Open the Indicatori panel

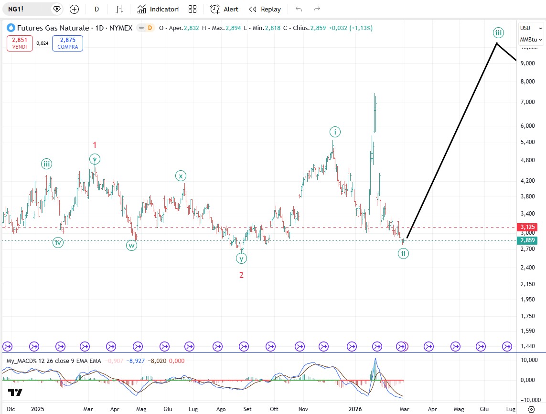(158, 9)
